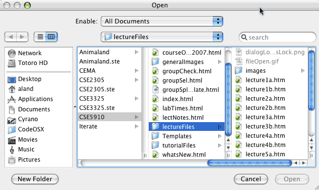319x190 pixels.
Task: Select the Totoro HD drive icon
Action: pyautogui.click(x=12, y=63)
